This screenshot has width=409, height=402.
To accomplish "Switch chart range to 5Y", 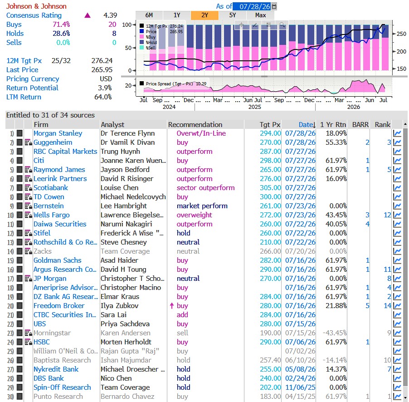I will (233, 15).
